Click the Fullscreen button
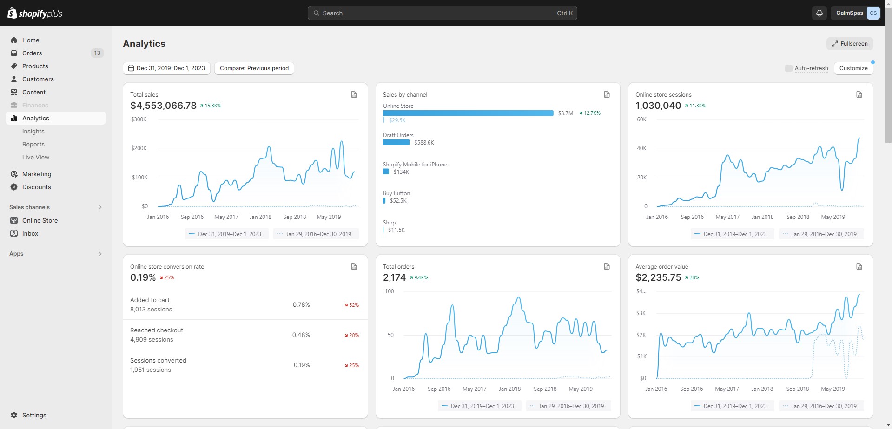892x429 pixels. (x=849, y=44)
